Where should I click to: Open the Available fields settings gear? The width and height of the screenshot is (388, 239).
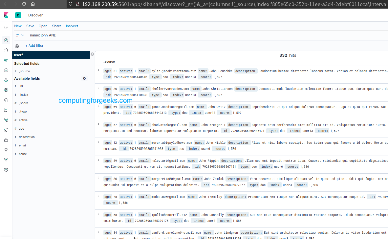(x=84, y=78)
